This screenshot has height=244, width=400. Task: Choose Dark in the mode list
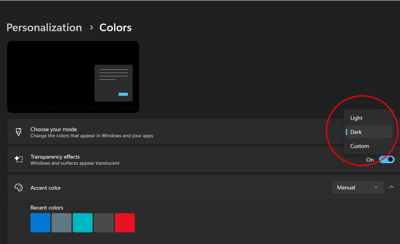pos(357,132)
